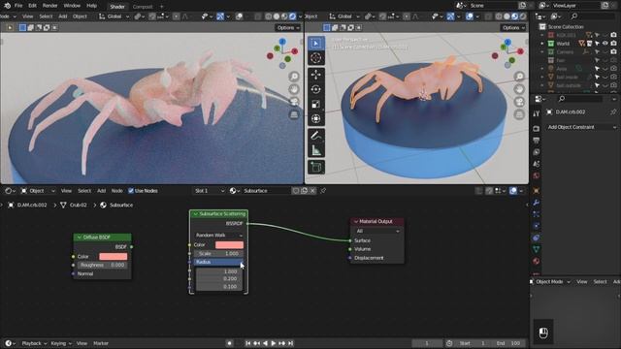This screenshot has width=621, height=349.
Task: Open the All target dropdown in Material Output
Action: [377, 231]
